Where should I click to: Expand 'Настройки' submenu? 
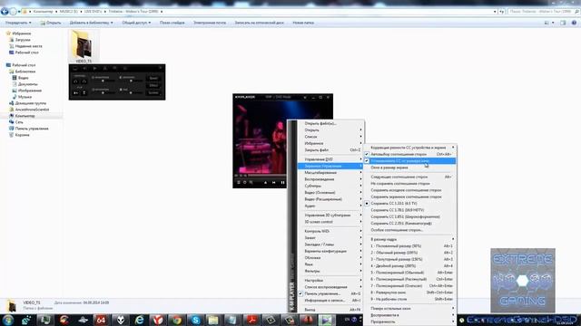point(330,280)
